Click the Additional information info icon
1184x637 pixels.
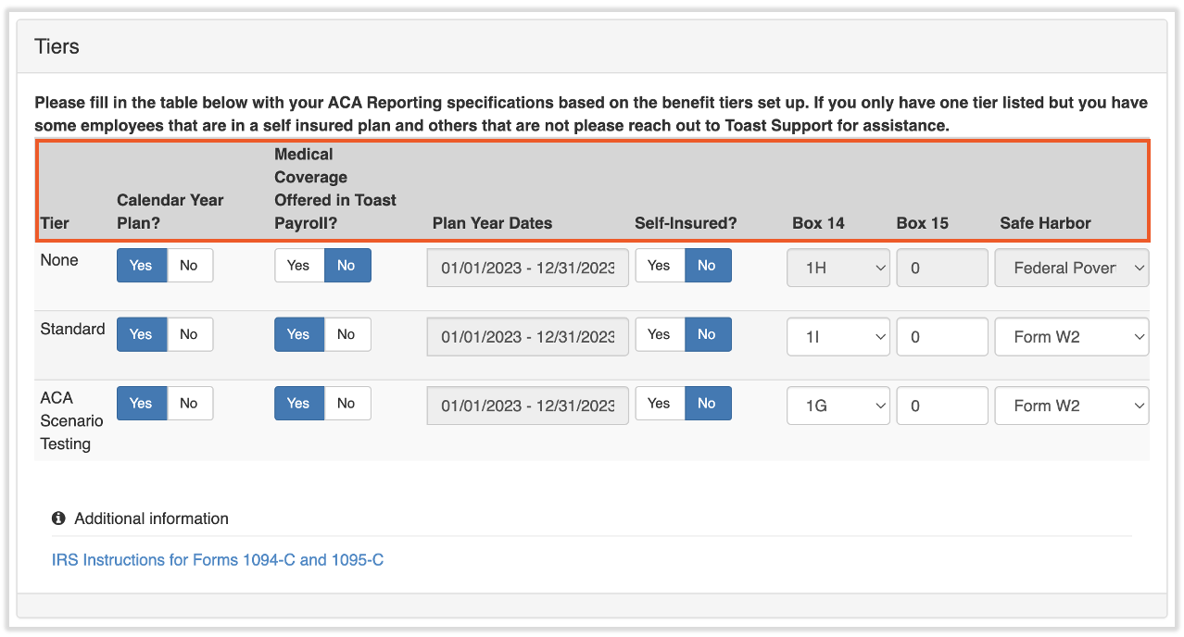coord(58,518)
